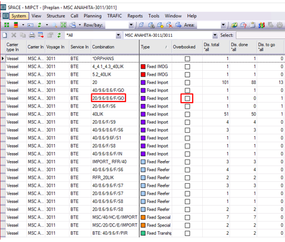The image size is (285, 242).
Task: Click the colorful people icon in toolbar
Action: coord(262,25)
